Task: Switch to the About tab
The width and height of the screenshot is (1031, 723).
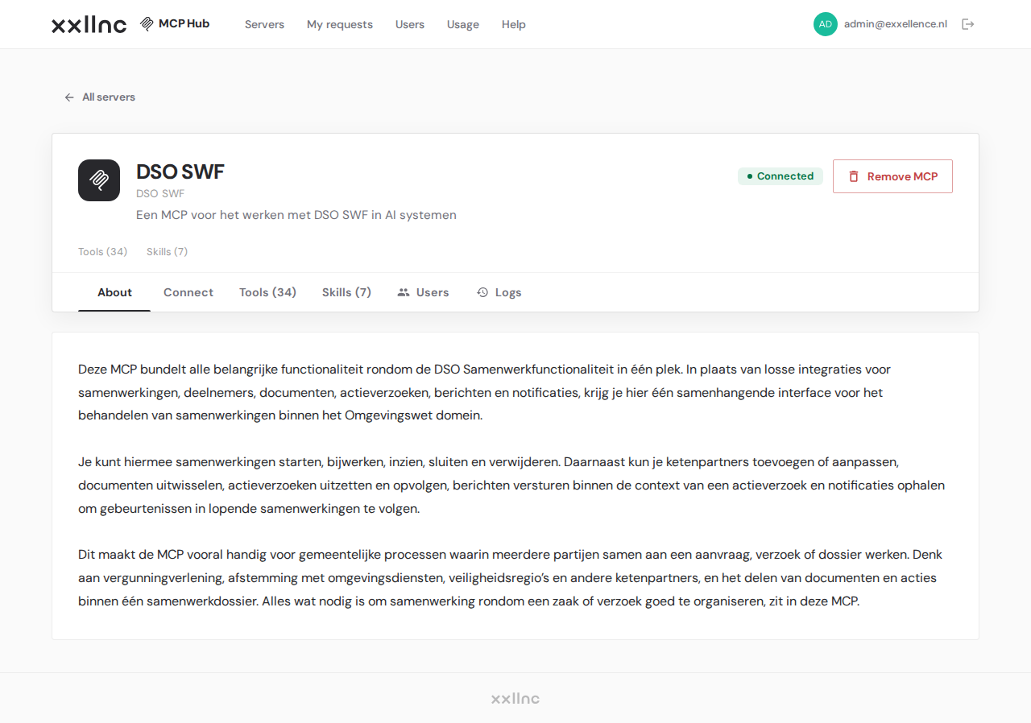Action: [x=114, y=292]
